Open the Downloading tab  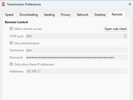point(28,15)
